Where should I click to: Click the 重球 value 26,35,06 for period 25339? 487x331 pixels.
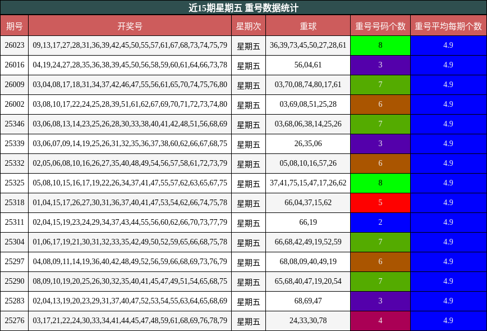(x=307, y=144)
